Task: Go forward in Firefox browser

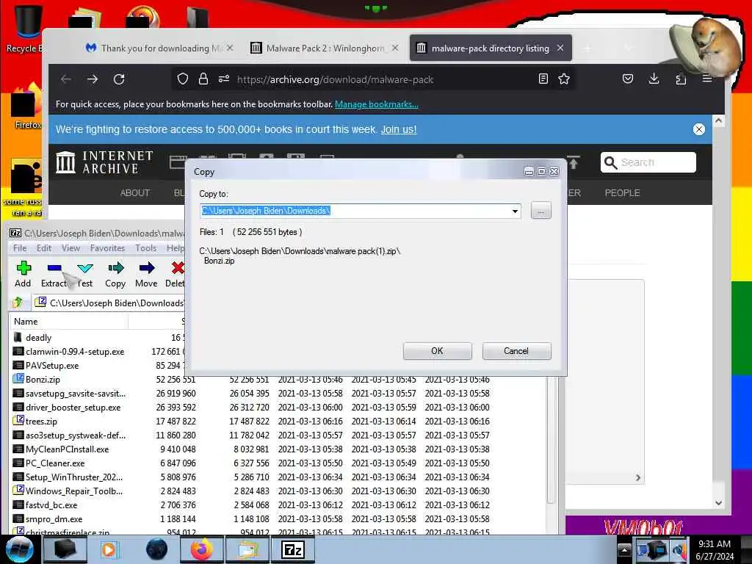Action: tap(93, 79)
